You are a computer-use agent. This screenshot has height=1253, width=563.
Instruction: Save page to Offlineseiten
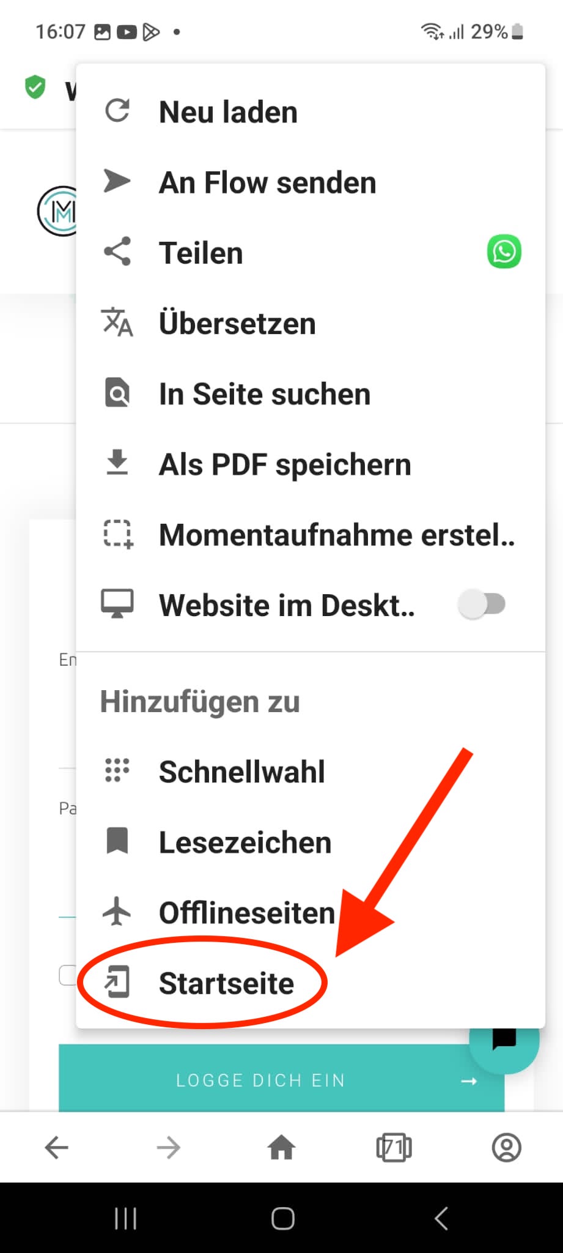pyautogui.click(x=246, y=913)
